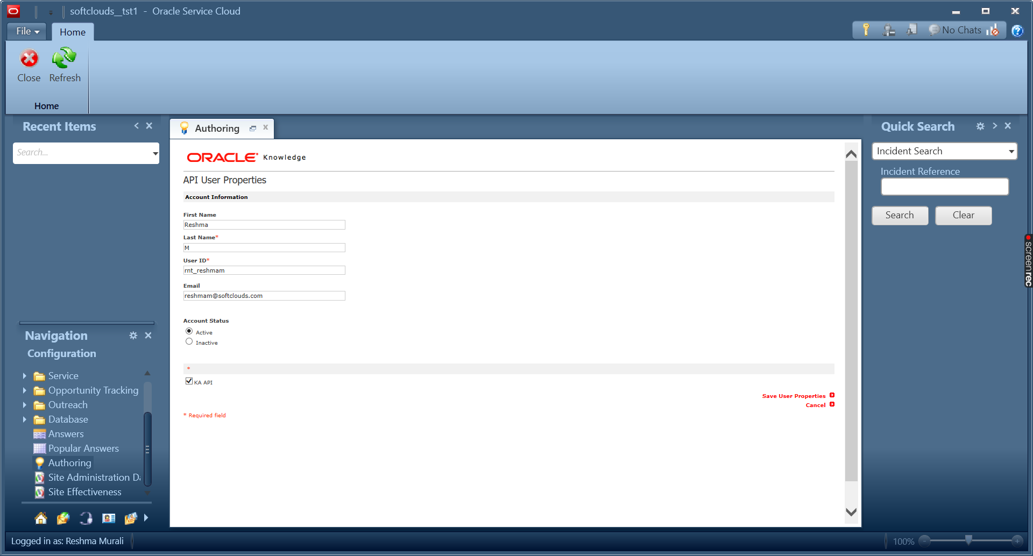1033x556 pixels.
Task: Select the Active account status radio button
Action: [189, 331]
